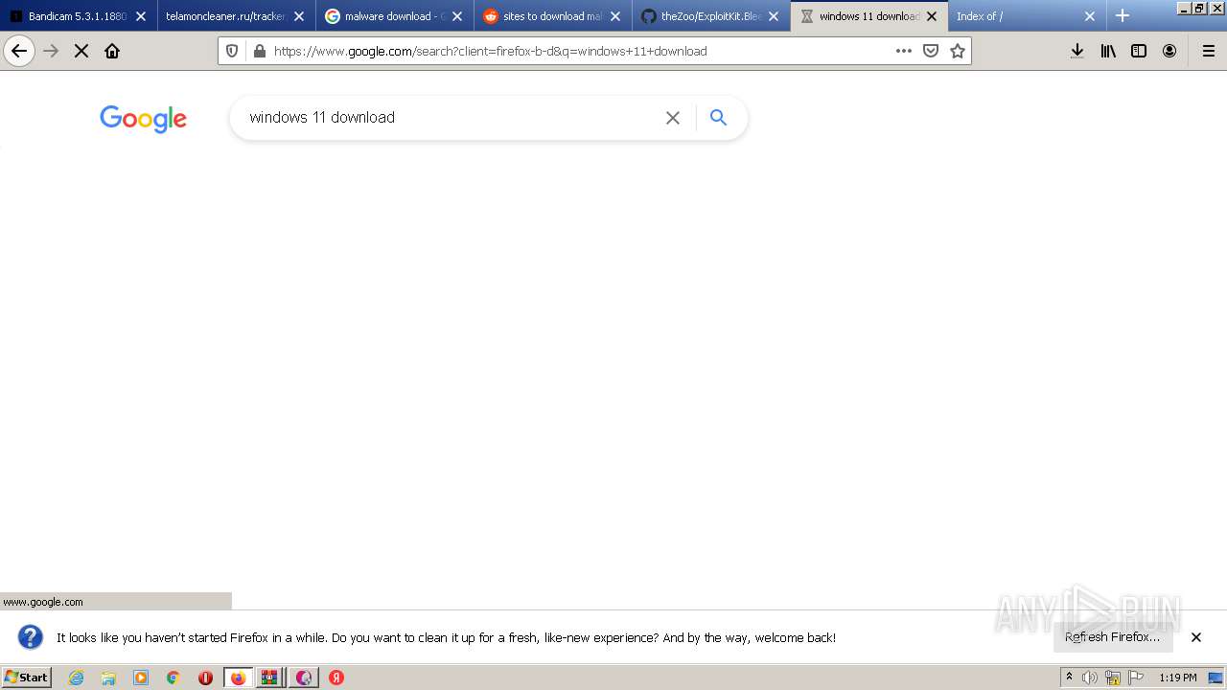Go back with the browser back arrow
Screen dimensions: 1227x690
click(x=19, y=51)
